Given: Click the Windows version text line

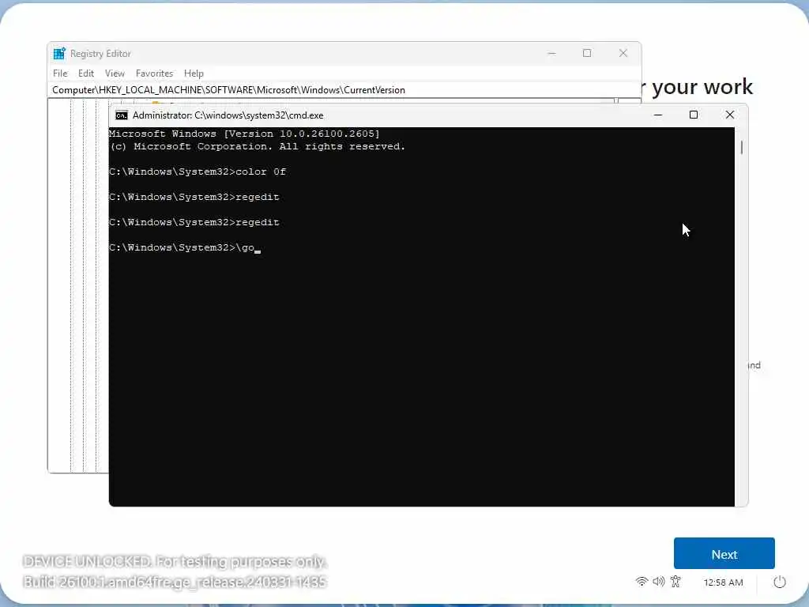Looking at the screenshot, I should click(244, 134).
